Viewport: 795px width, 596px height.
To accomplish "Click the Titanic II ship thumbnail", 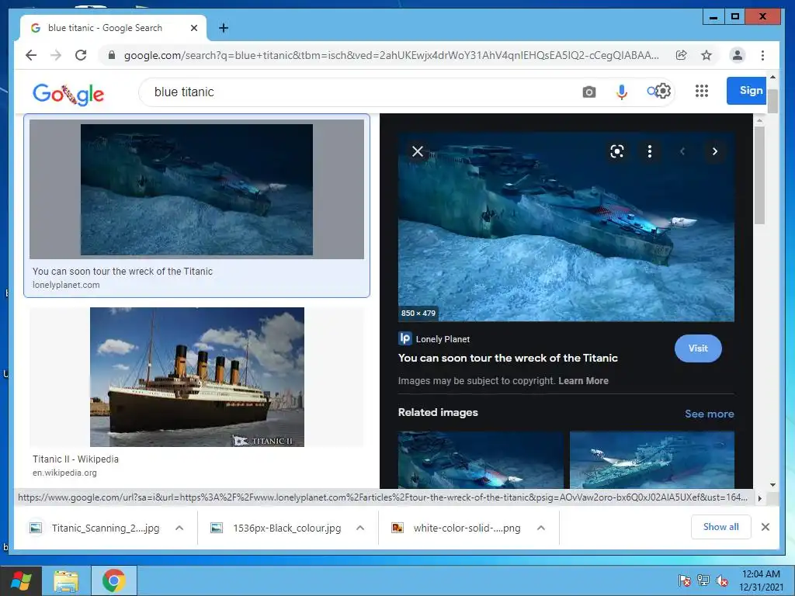I will tap(196, 377).
